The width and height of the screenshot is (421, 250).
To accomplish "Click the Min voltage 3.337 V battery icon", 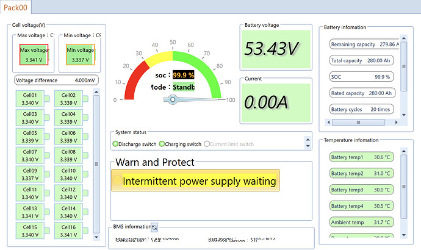I will [x=81, y=55].
